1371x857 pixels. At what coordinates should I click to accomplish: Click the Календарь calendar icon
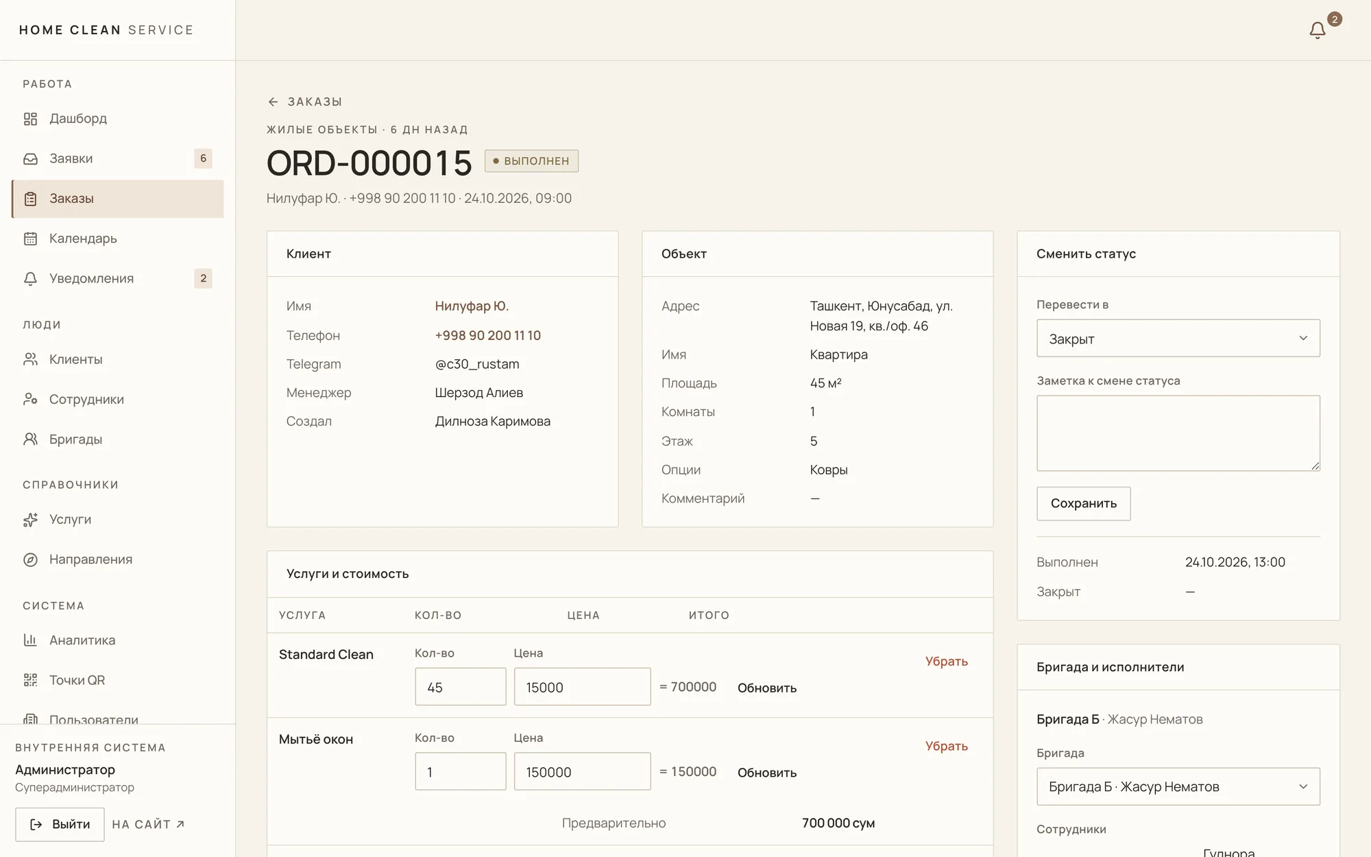coord(30,239)
